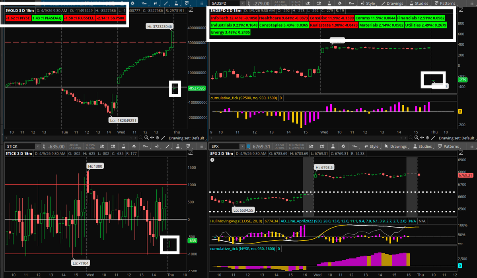The image size is (477, 278).
Task: Click the $ADSPD symbol input field
Action: point(225,3)
